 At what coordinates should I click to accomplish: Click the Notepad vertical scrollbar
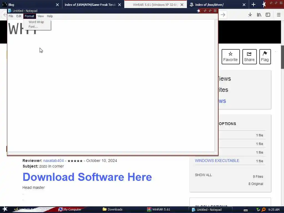coord(216,85)
